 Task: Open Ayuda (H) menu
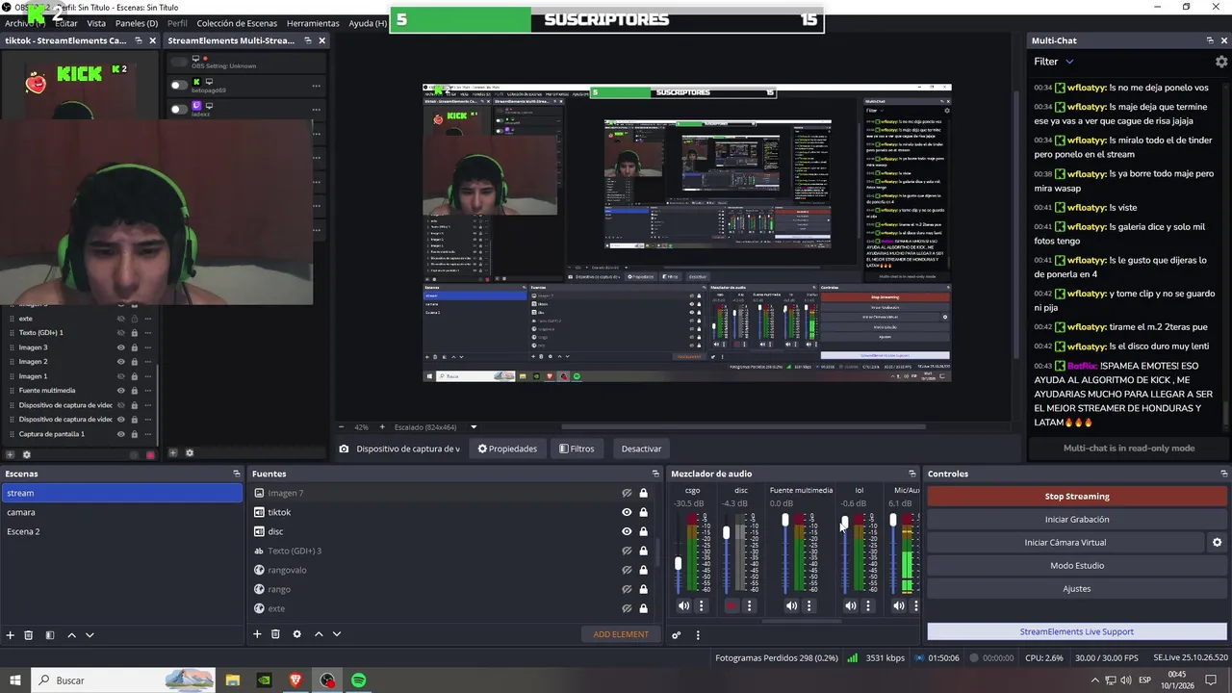[x=368, y=23]
